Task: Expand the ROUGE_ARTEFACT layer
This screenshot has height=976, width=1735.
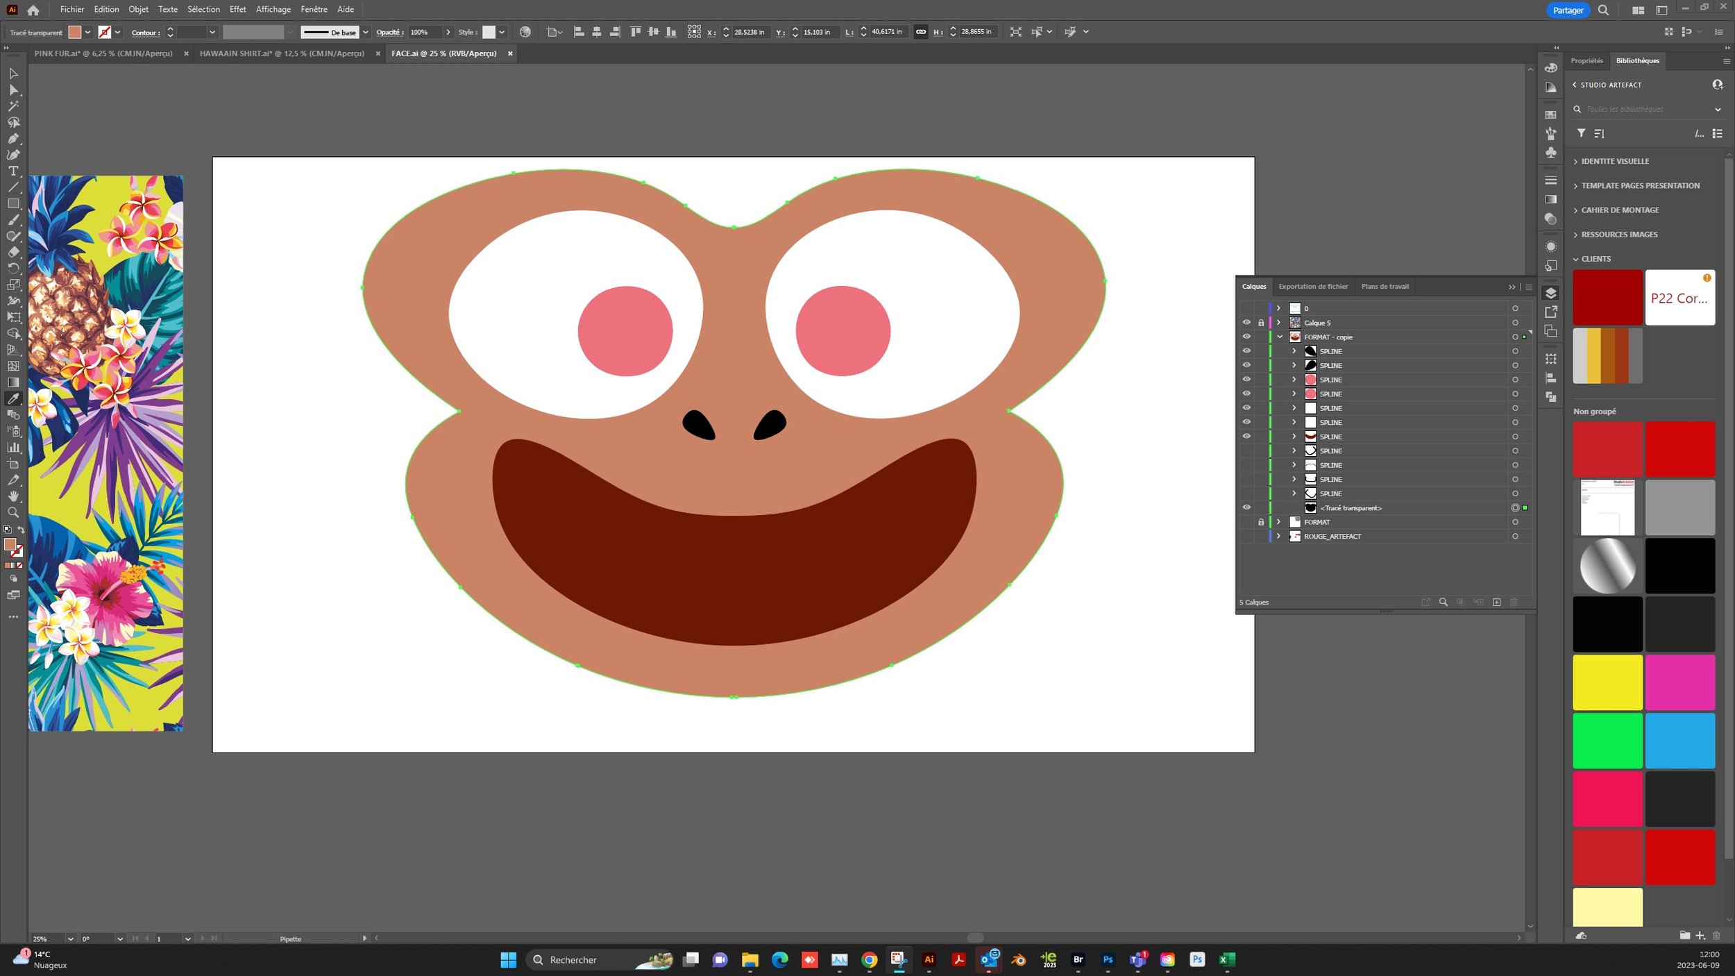Action: [x=1278, y=536]
